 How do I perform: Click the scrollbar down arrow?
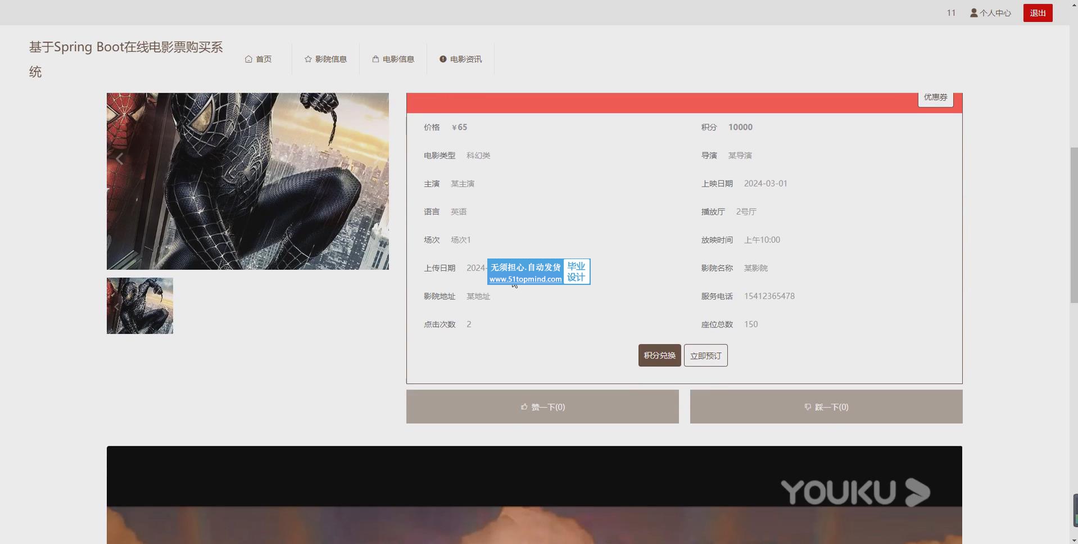[x=1074, y=540]
